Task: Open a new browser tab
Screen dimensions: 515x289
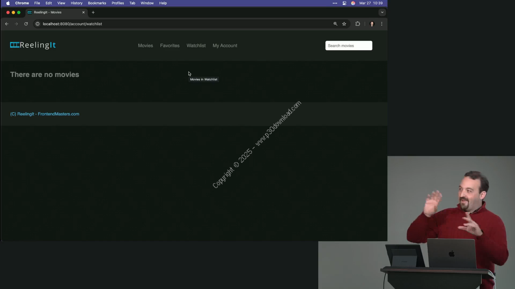Action: (93, 12)
